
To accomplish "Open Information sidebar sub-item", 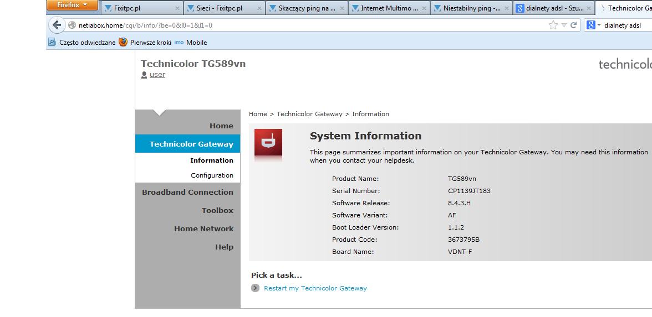I will 212,160.
